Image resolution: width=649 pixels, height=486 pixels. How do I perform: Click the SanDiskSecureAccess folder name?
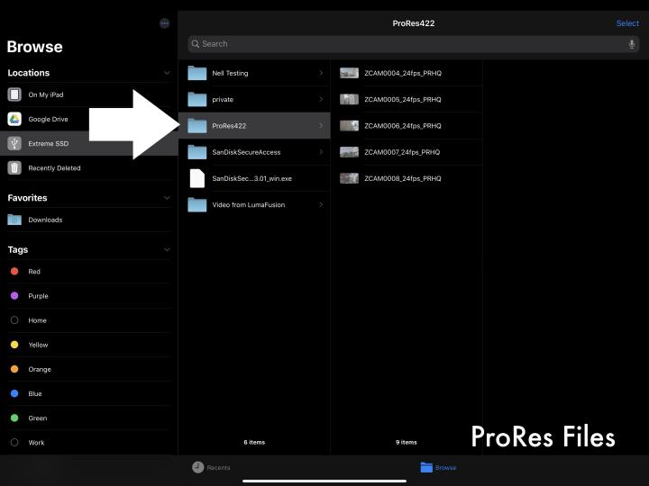click(246, 152)
